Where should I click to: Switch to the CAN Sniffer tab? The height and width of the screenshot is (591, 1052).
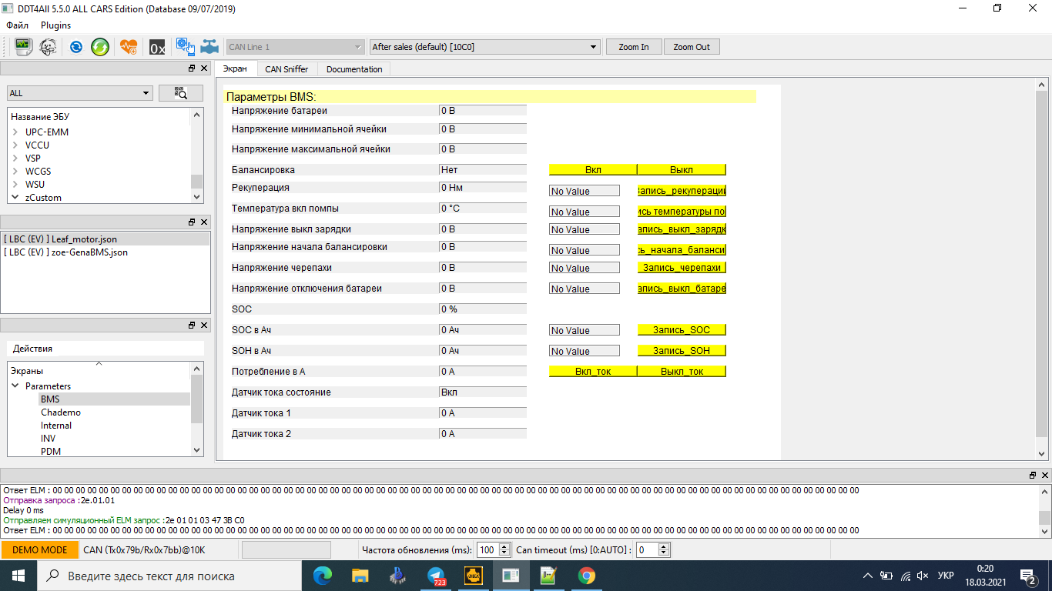[x=286, y=69]
